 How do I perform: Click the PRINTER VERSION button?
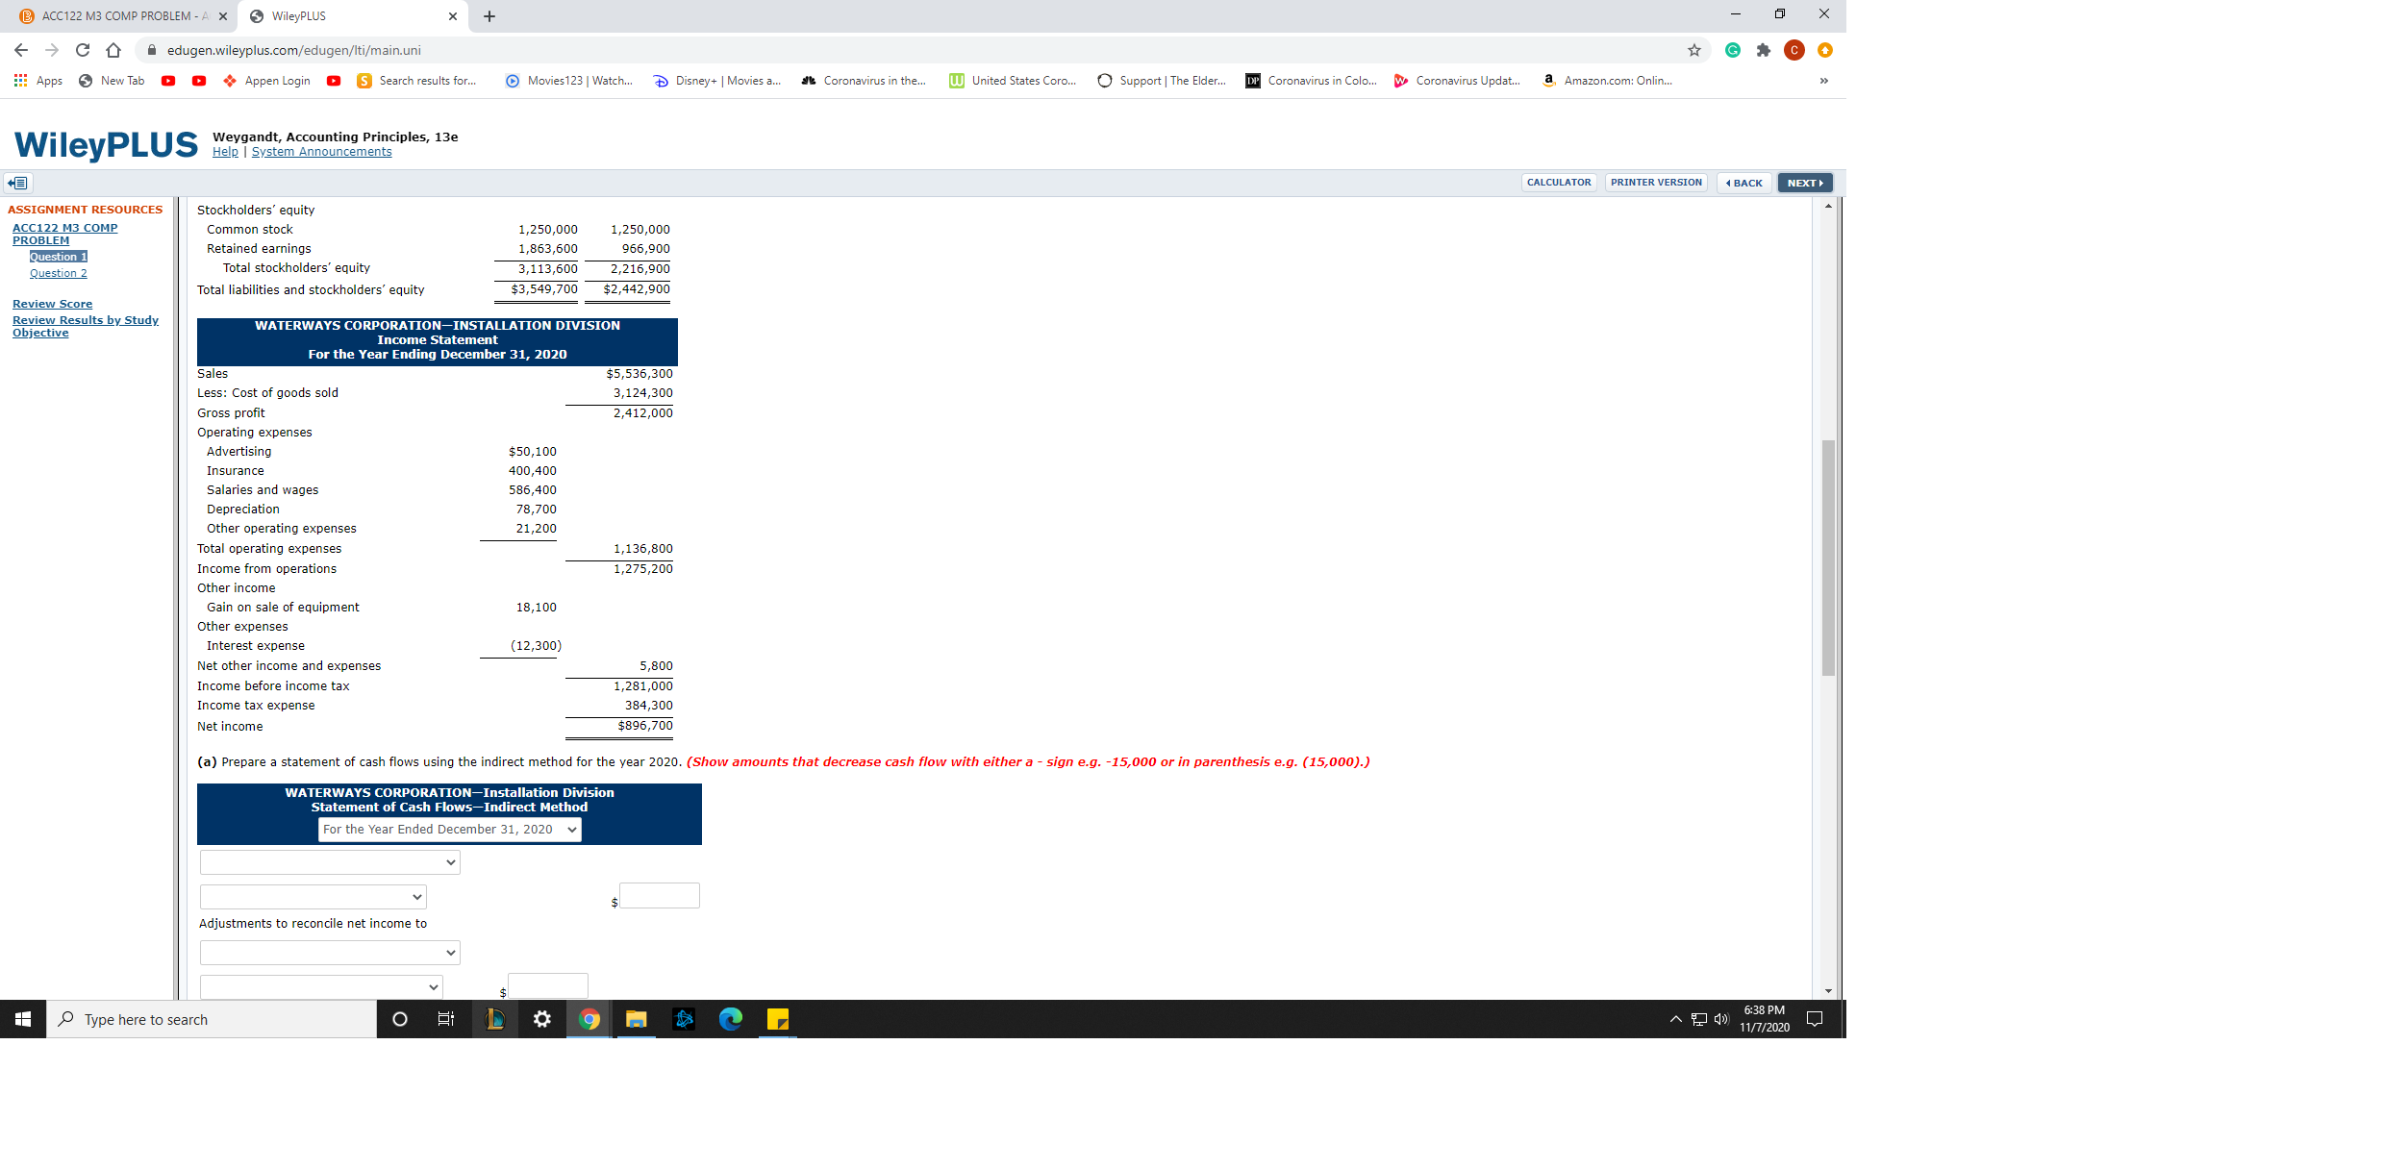pyautogui.click(x=1656, y=182)
